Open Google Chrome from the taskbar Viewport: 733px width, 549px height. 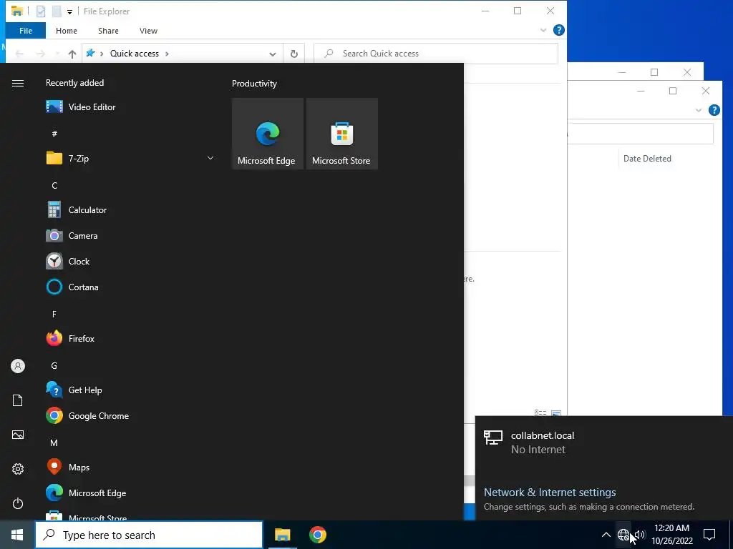[317, 535]
